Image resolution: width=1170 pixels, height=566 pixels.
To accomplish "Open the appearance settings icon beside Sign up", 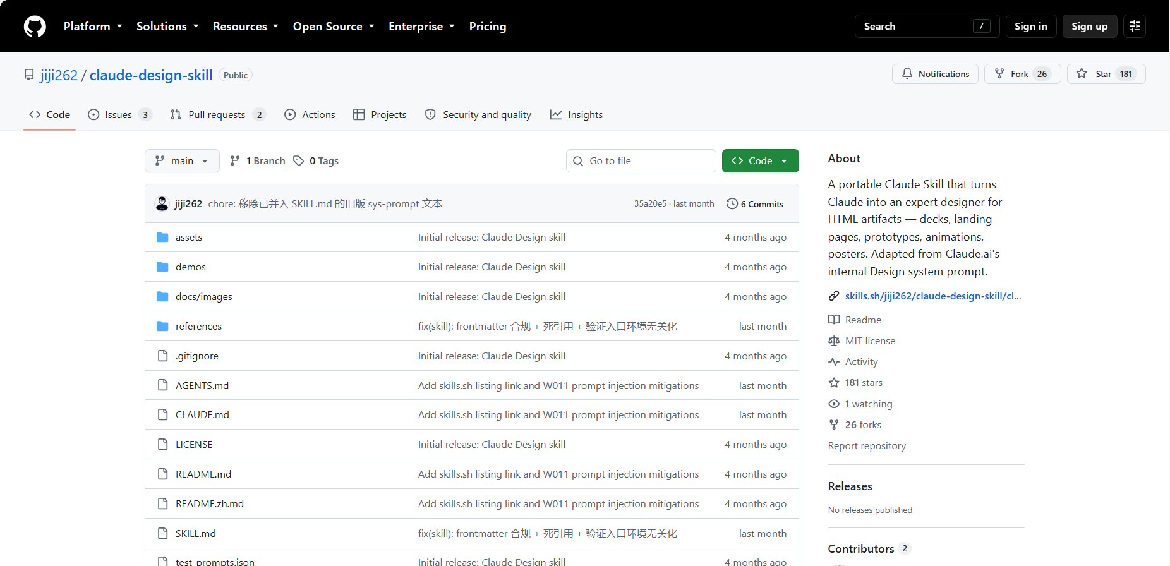I will tap(1135, 27).
